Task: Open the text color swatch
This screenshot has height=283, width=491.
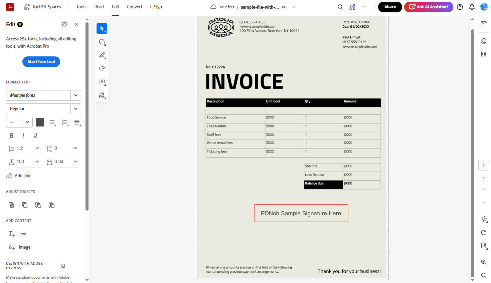Action: tap(40, 122)
